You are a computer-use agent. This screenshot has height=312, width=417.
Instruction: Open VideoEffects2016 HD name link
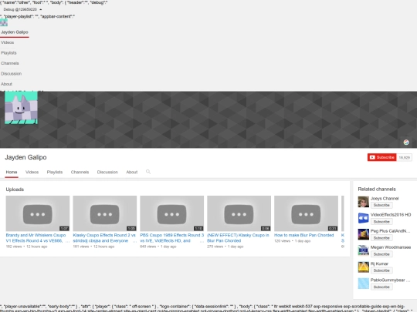[391, 215]
